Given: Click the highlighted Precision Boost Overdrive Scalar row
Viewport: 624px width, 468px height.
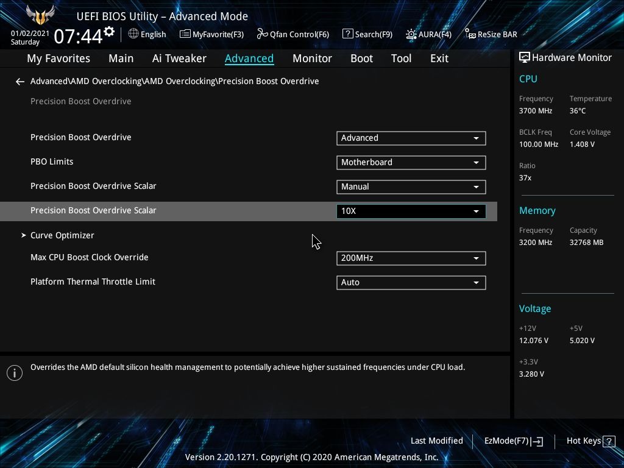Looking at the screenshot, I should click(249, 211).
